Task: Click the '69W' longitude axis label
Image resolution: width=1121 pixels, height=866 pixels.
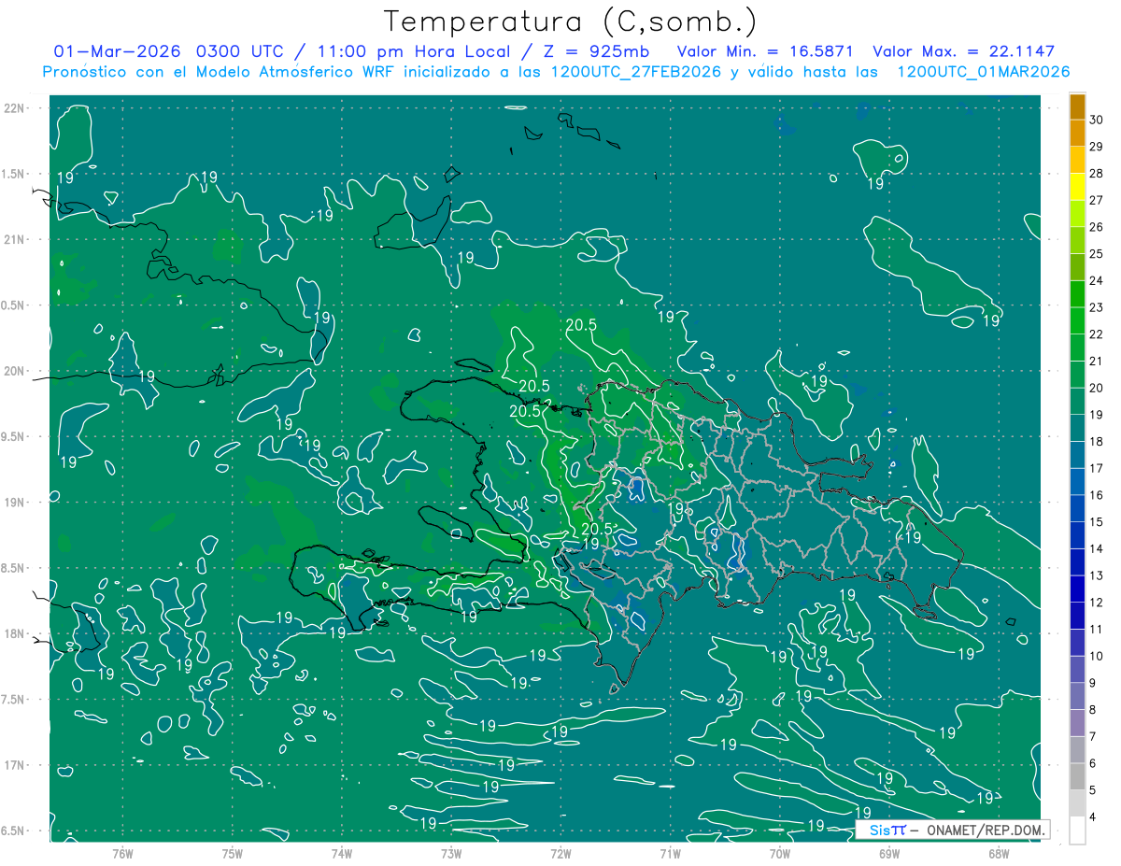Action: coord(889,854)
